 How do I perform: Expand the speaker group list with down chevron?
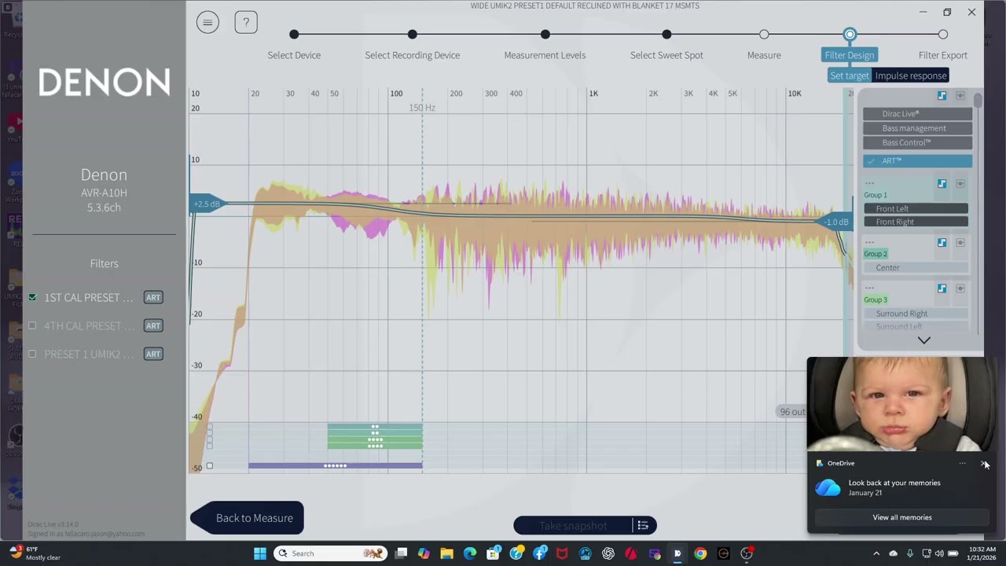click(924, 340)
